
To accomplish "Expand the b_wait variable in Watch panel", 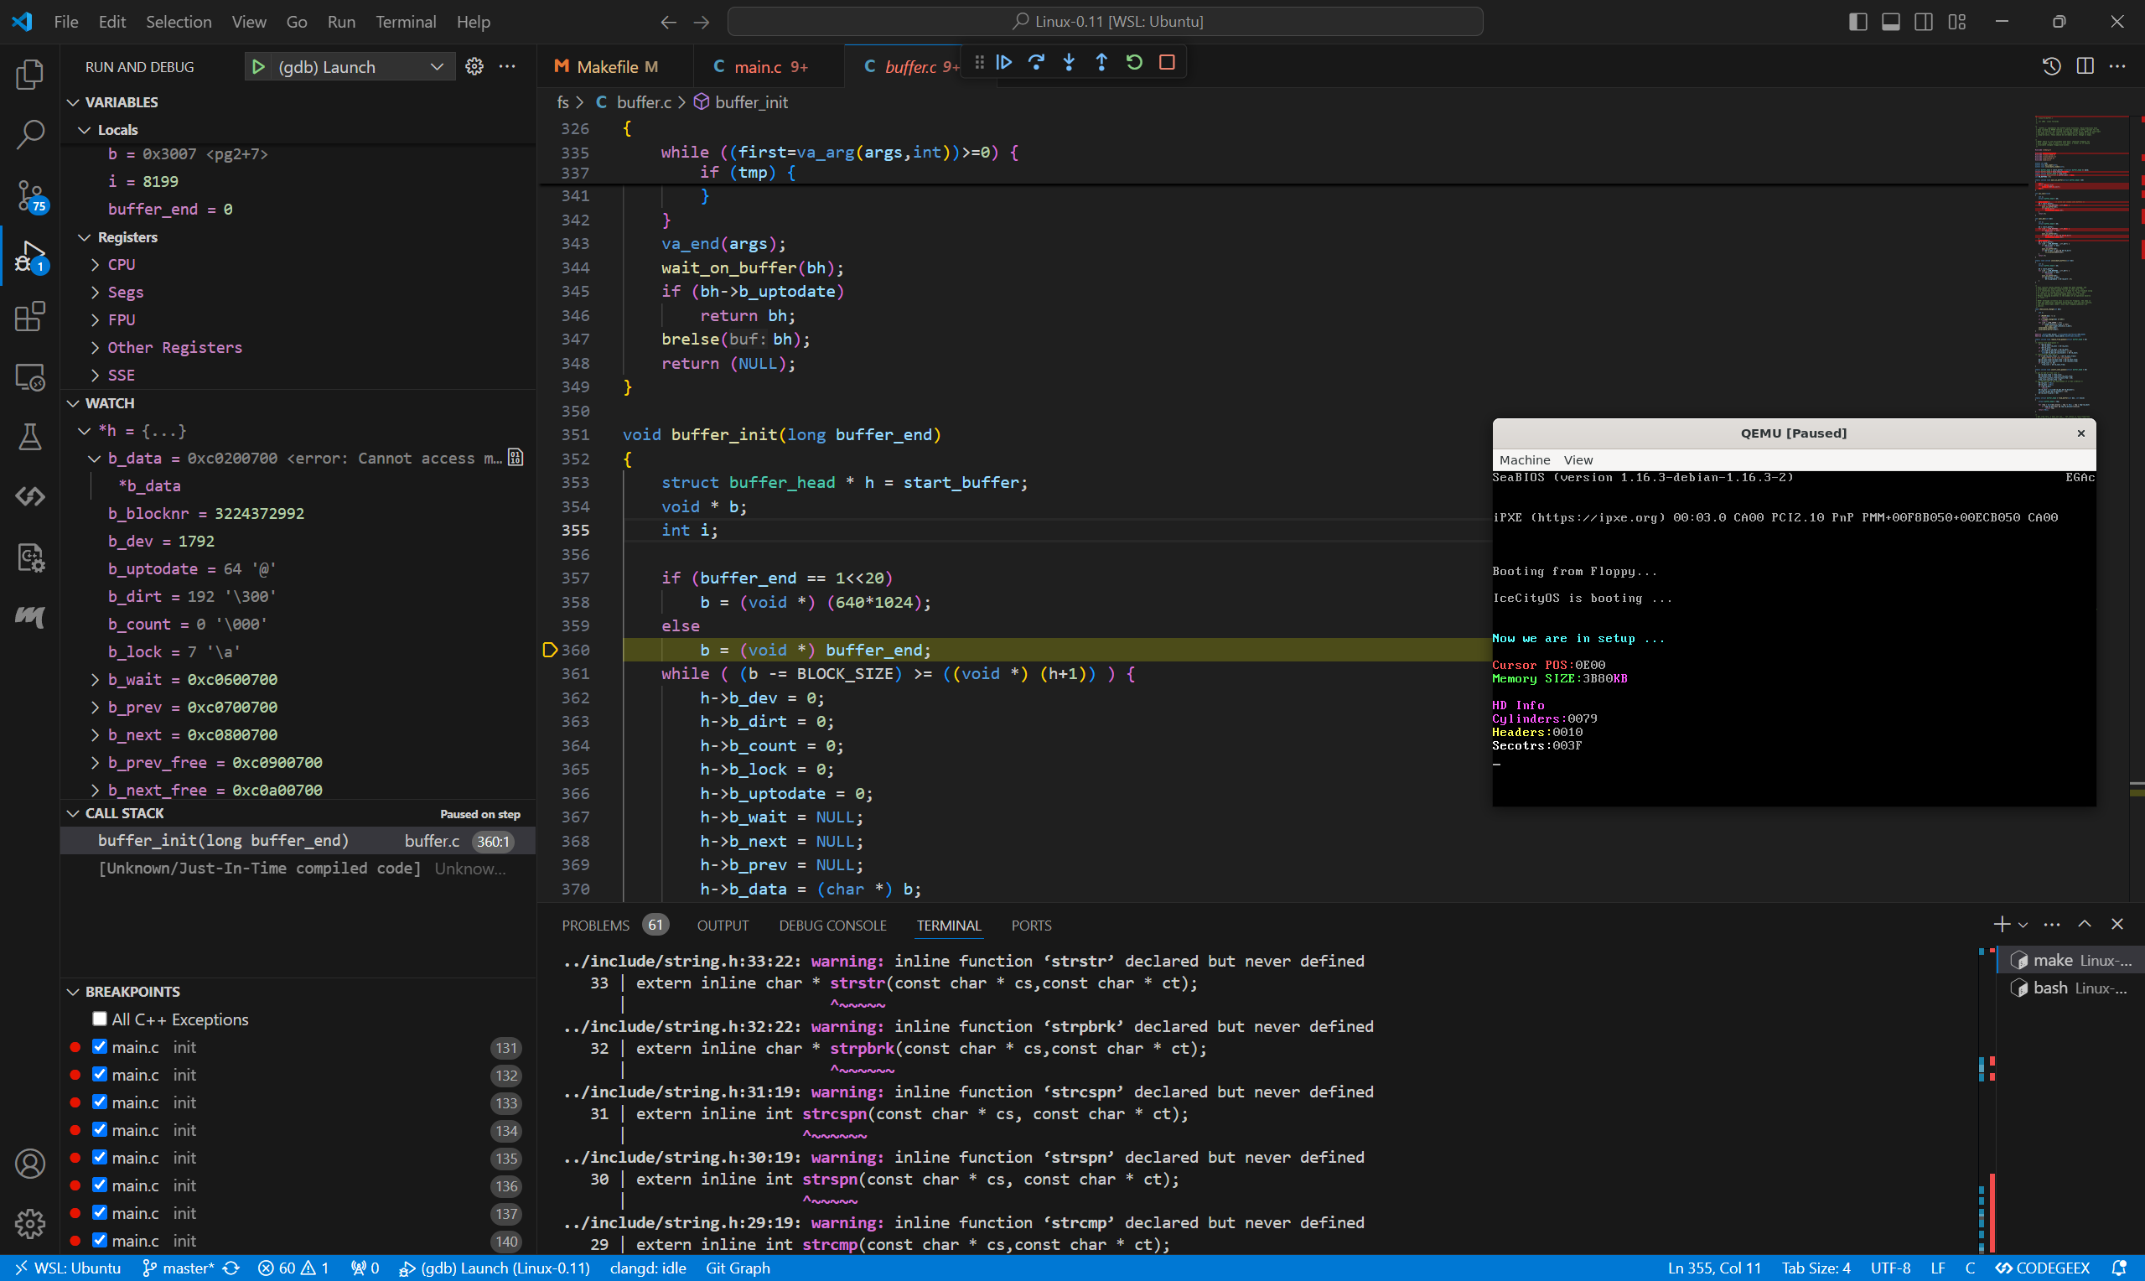I will click(96, 678).
